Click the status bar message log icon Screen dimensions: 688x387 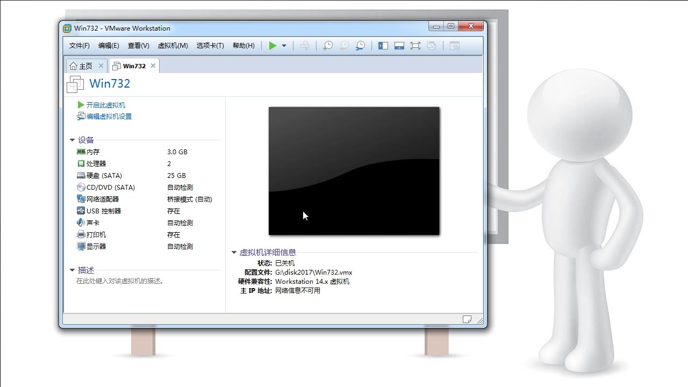click(x=467, y=319)
